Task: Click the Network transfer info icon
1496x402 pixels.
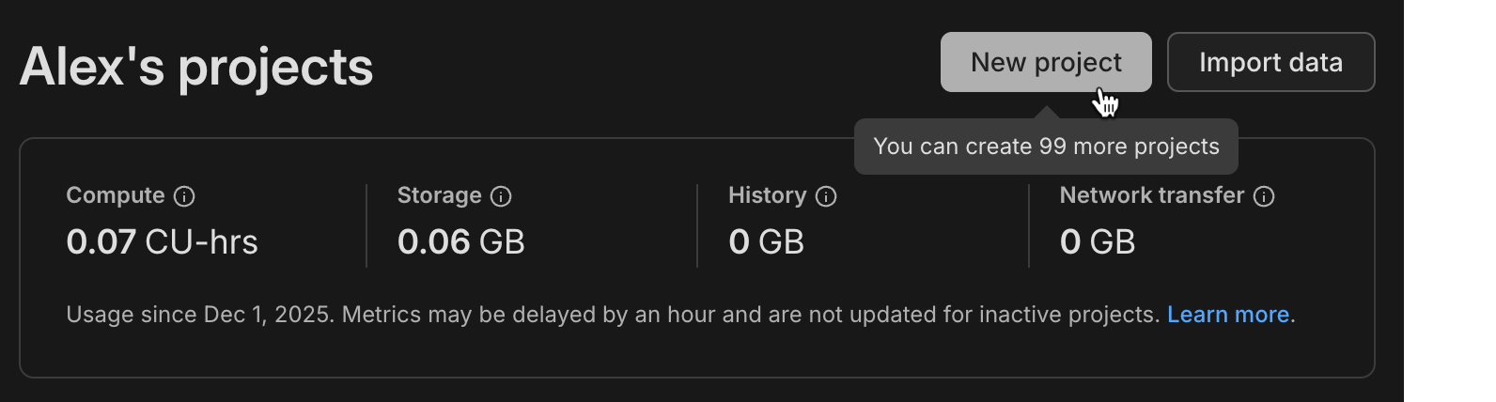Action: (1264, 196)
